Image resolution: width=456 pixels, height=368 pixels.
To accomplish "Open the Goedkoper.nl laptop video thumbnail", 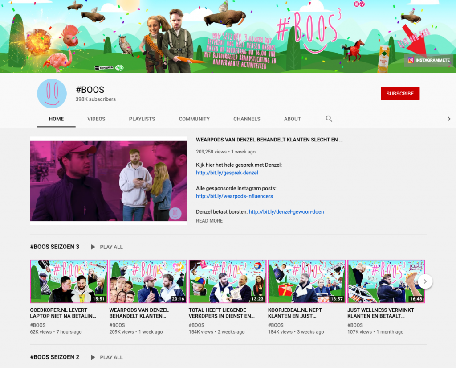I will coord(69,281).
